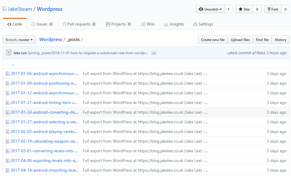Switch to the Projects tab
This screenshot has width=291, height=176.
pos(119,24)
